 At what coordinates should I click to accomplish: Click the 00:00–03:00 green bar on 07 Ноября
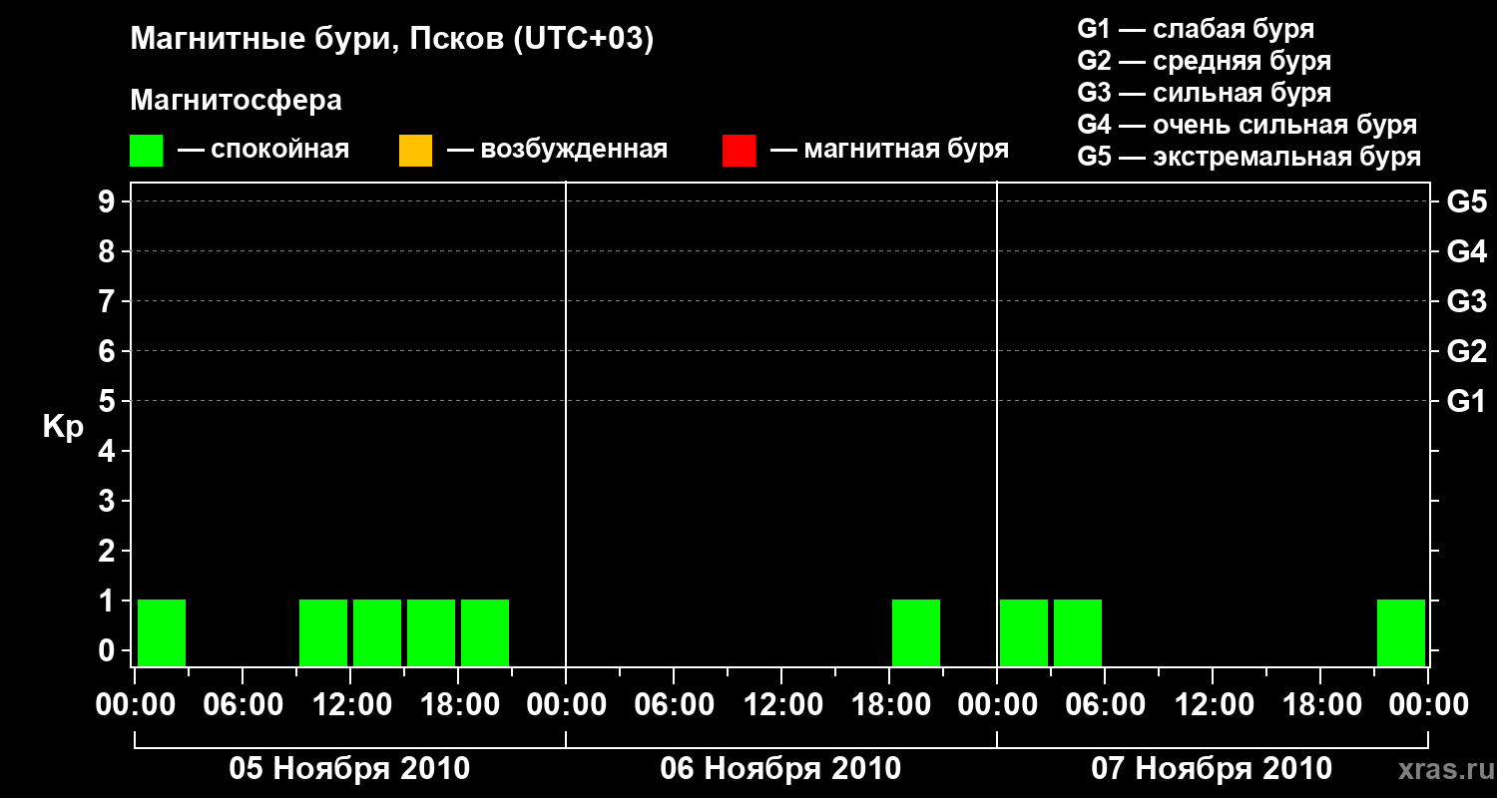[x=1024, y=632]
